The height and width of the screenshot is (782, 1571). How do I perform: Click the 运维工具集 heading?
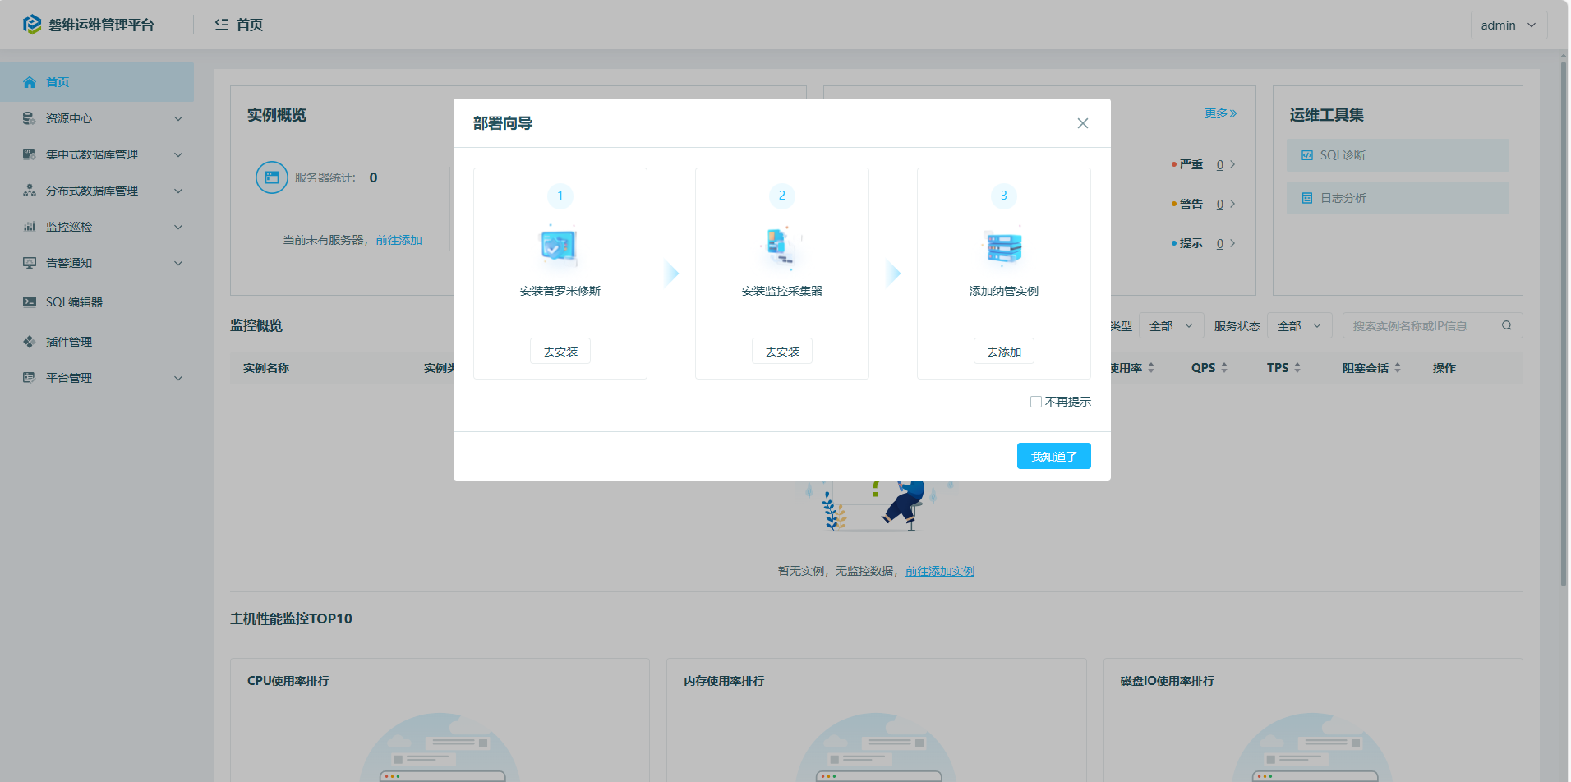coord(1327,115)
